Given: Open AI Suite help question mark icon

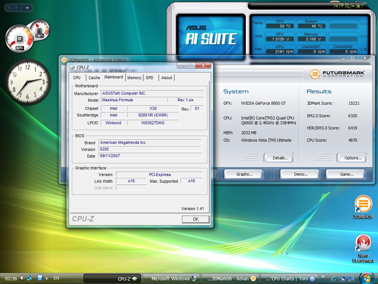Looking at the screenshot, I should [342, 6].
